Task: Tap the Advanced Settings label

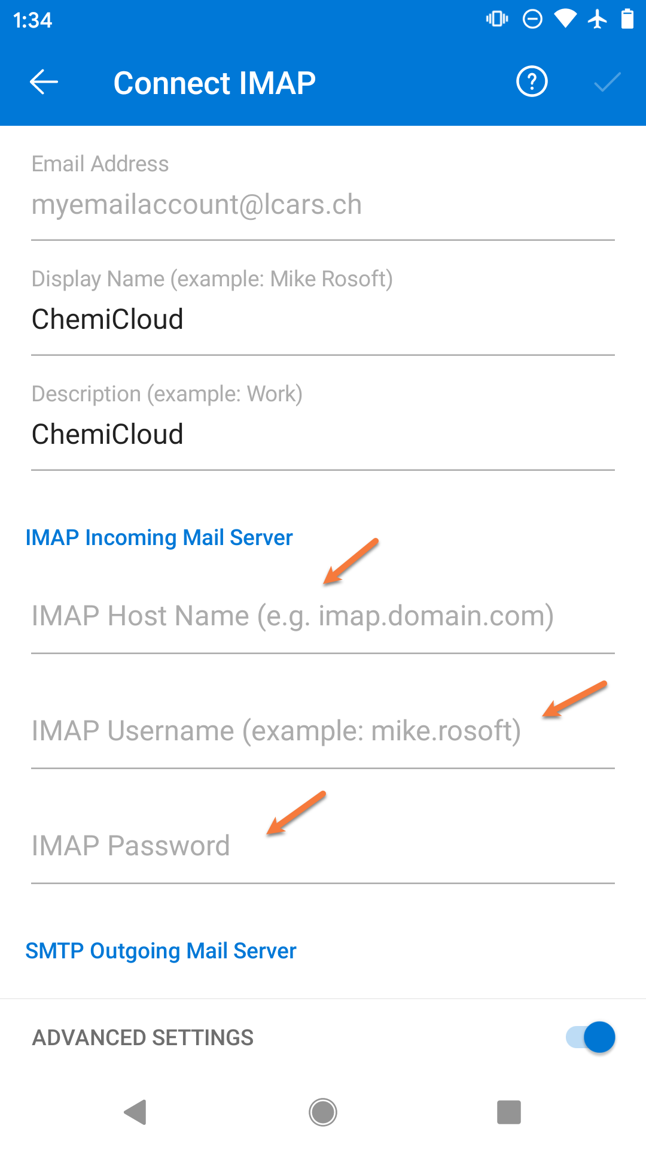Action: tap(142, 1037)
